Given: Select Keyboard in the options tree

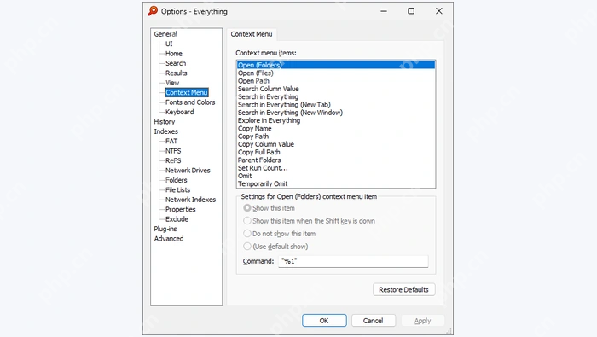Looking at the screenshot, I should point(179,112).
